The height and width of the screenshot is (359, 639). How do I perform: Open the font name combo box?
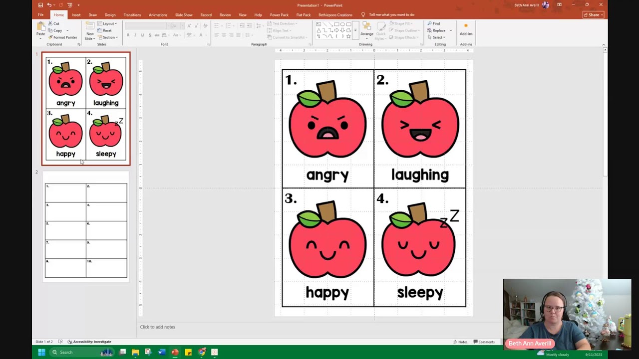[147, 25]
